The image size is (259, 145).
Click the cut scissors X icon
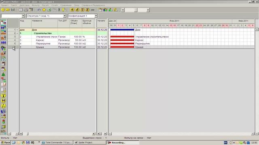point(59,10)
